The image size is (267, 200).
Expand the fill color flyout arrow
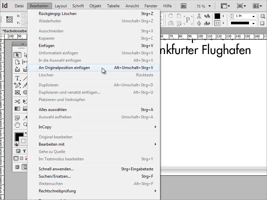[223, 16]
